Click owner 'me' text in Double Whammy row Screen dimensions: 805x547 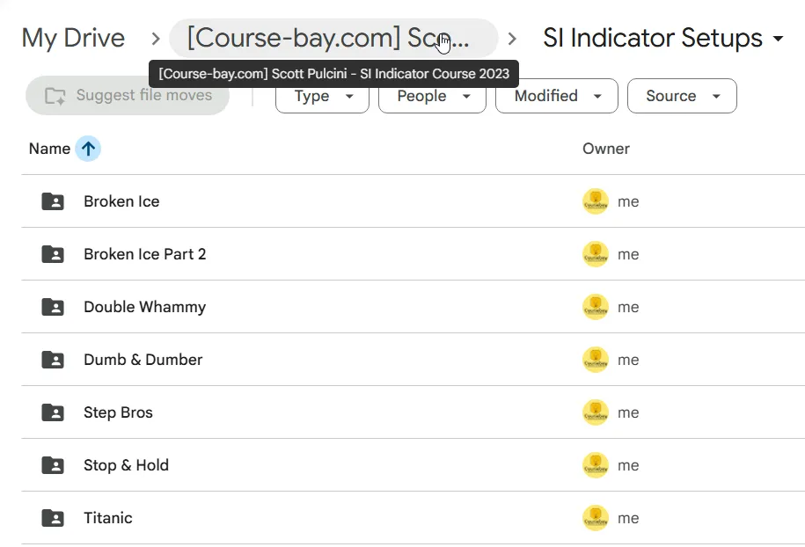click(x=628, y=308)
